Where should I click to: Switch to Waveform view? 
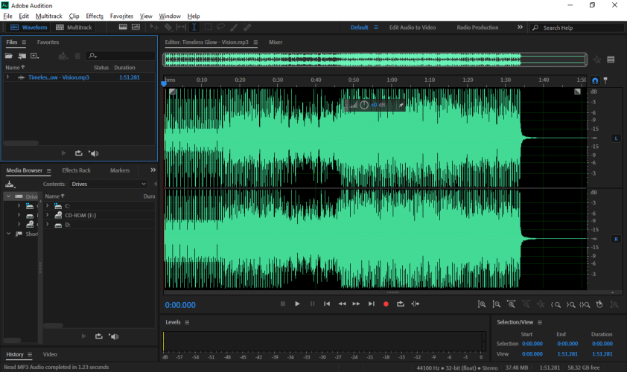click(29, 28)
